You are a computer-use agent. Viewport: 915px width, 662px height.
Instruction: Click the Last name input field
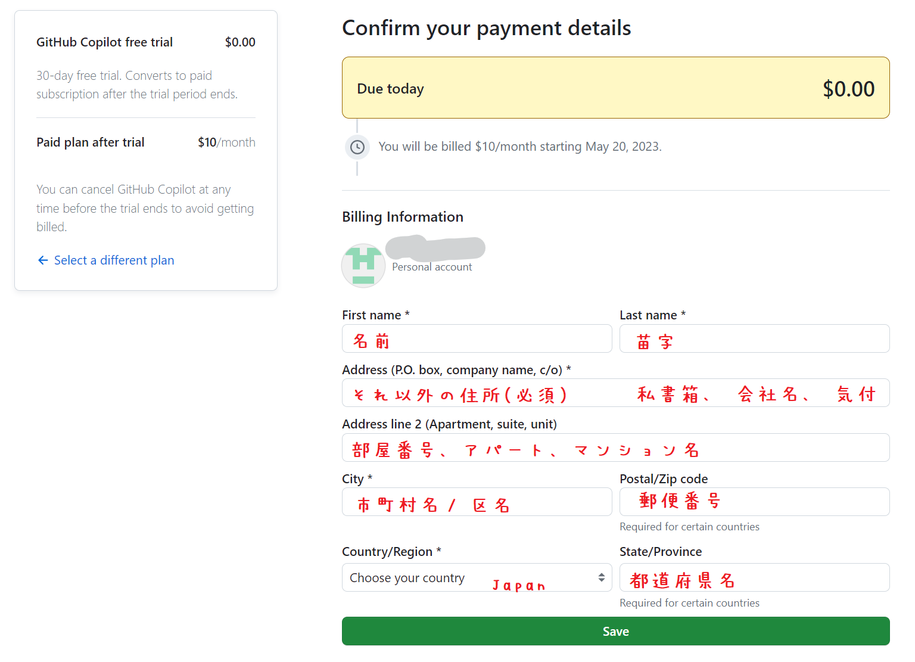(754, 338)
